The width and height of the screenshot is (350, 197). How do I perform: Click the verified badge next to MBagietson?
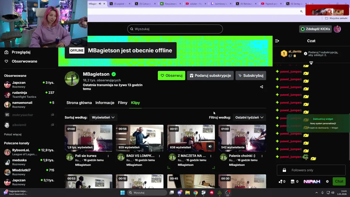click(113, 74)
